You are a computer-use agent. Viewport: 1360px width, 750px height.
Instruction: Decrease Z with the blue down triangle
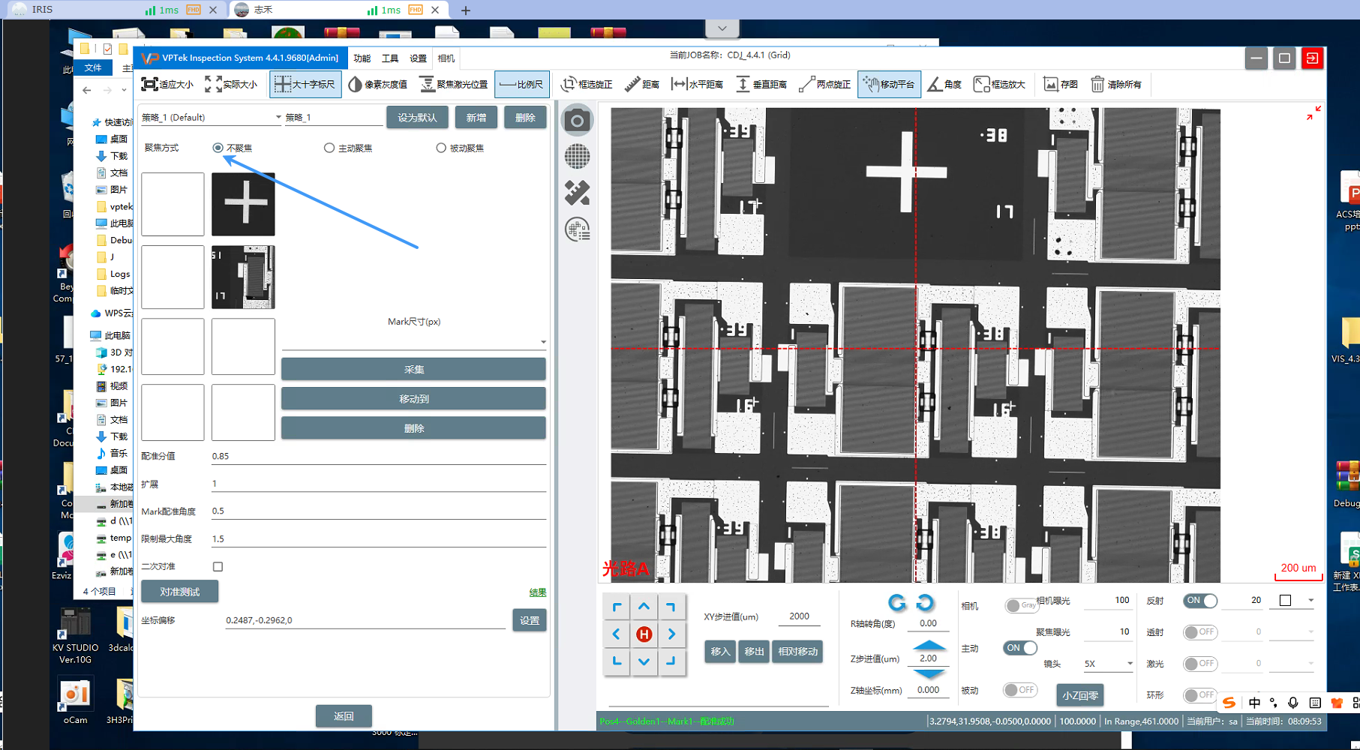coord(929,673)
